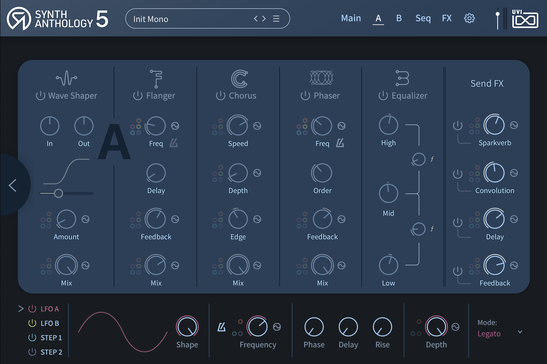Click modulation icon next to Sparkverb send
This screenshot has width=547, height=364.
click(x=514, y=125)
